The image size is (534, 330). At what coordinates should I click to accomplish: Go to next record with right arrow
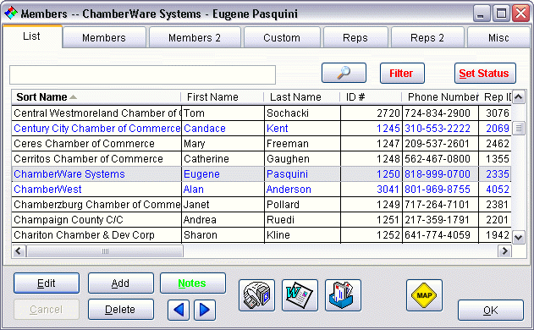tap(205, 310)
